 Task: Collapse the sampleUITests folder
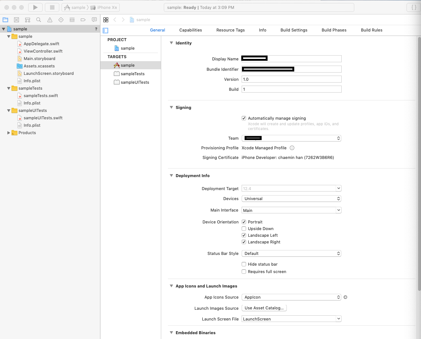coord(9,110)
